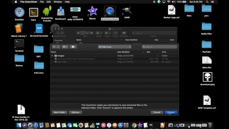Viewport: 229px width, 129px height.
Task: Open Google Chrome from the Dock
Action: click(134, 125)
